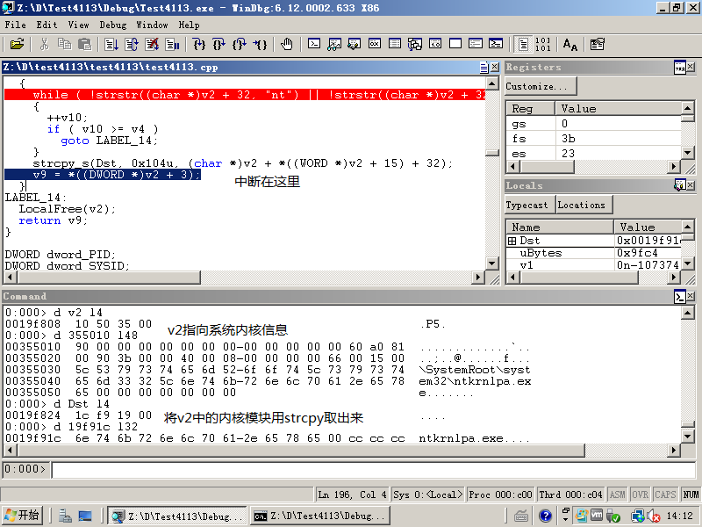Click the Open Source File toolbar icon
Viewport: 702px width, 527px height.
click(17, 45)
